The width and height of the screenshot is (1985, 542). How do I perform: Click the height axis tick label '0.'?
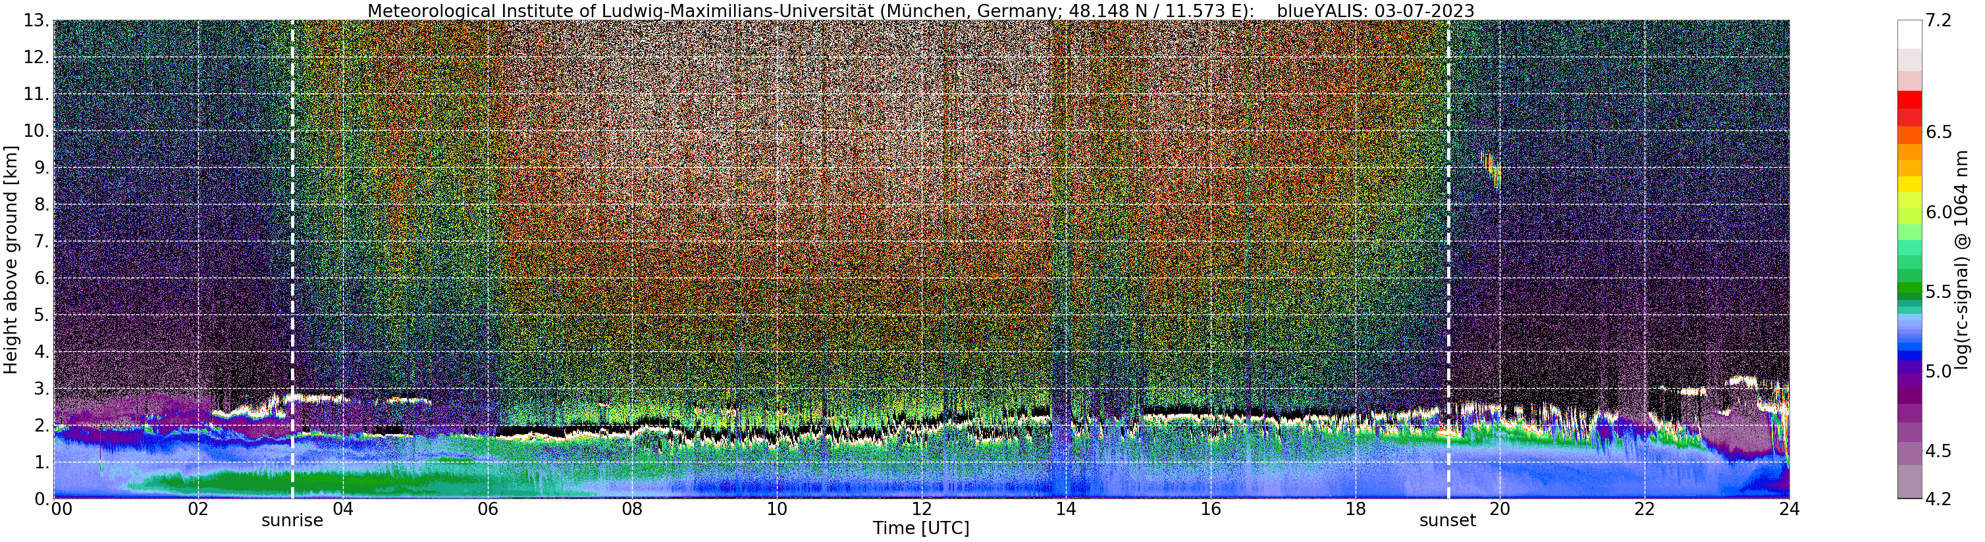point(41,499)
